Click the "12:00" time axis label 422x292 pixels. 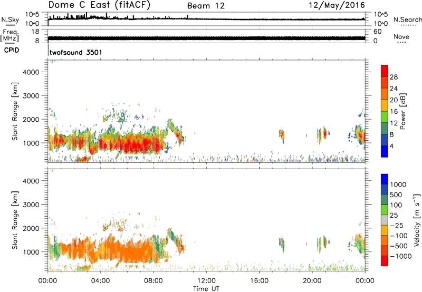206,281
